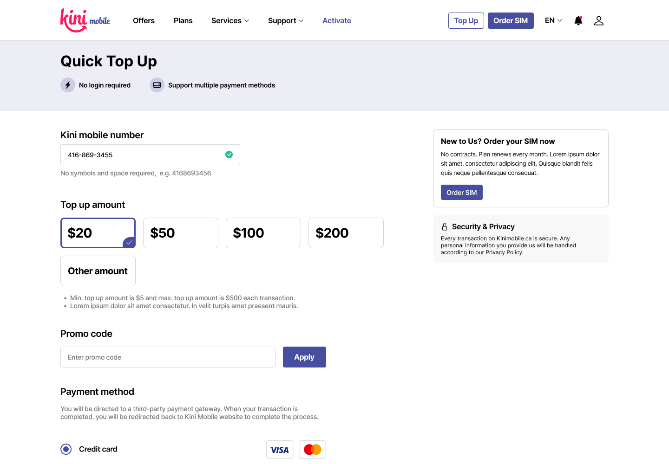This screenshot has height=464, width=669.
Task: Click 'Support multiple payment methods' text
Action: pyautogui.click(x=222, y=85)
